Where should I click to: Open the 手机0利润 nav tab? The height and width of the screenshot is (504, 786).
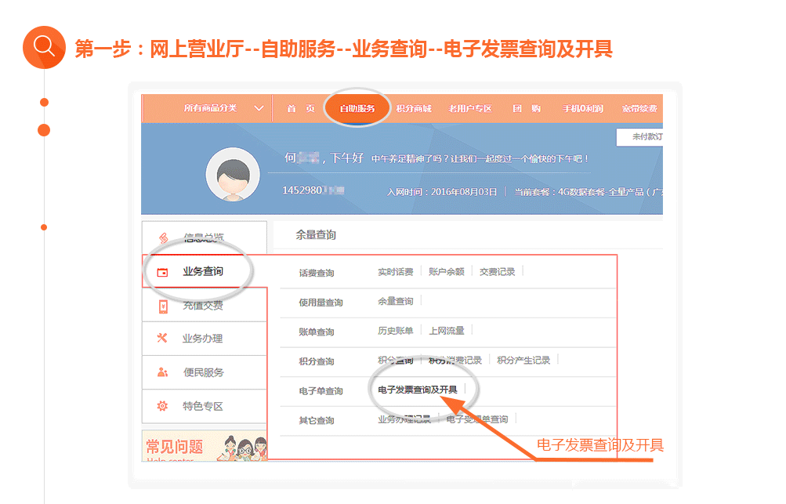tap(582, 108)
